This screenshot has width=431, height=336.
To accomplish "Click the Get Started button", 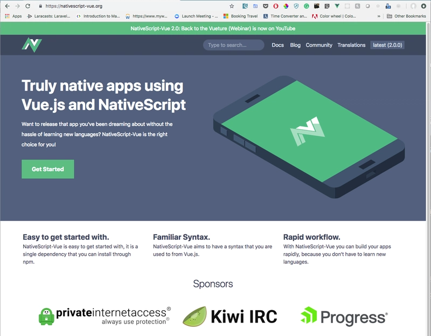I will click(48, 169).
